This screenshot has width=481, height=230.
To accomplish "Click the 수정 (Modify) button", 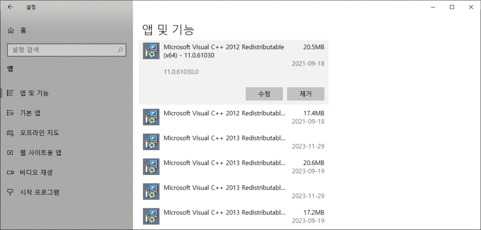I will (x=264, y=94).
